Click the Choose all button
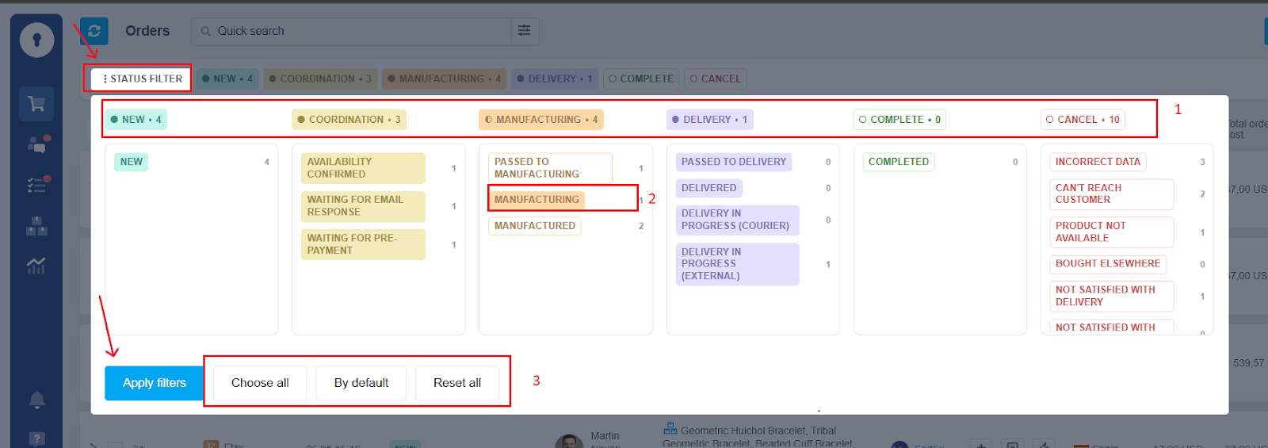 (x=260, y=383)
